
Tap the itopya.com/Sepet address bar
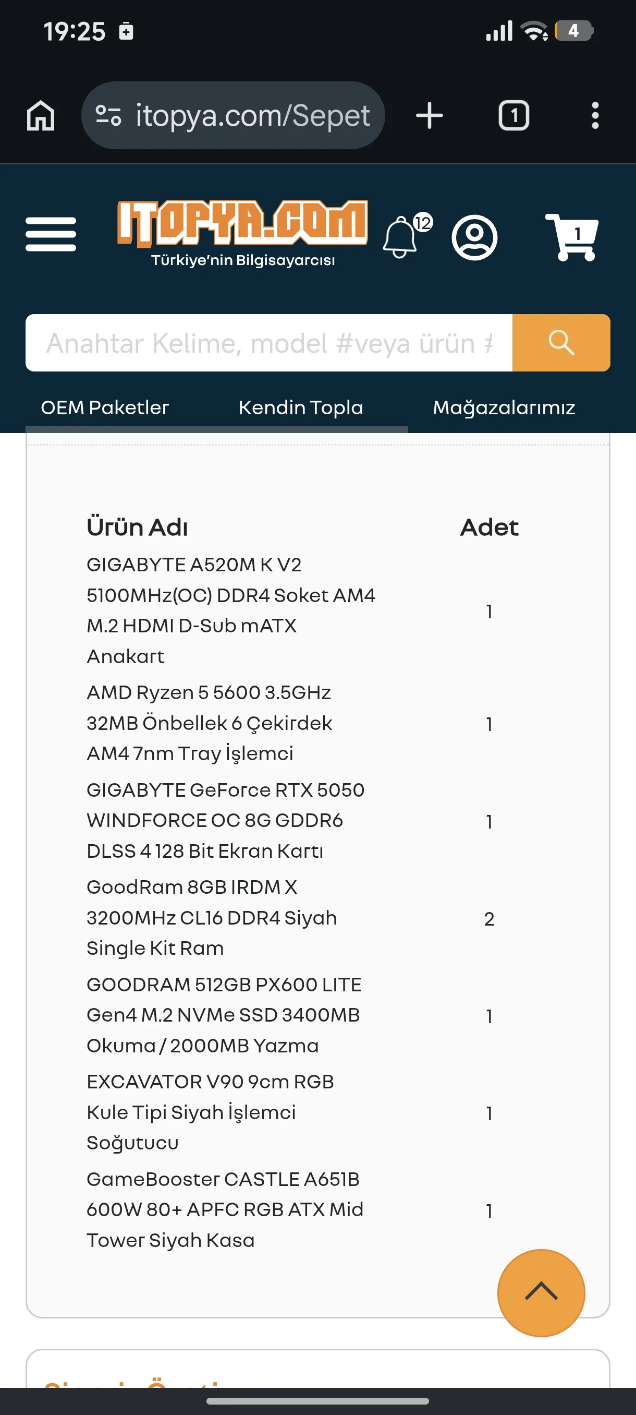coord(233,115)
